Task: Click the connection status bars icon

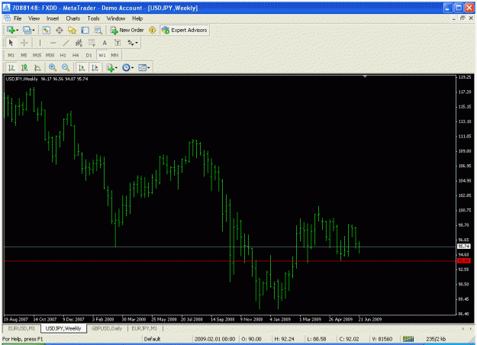Action: pos(408,339)
